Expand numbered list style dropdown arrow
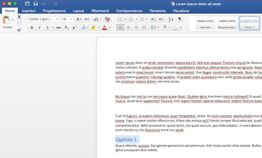Viewport: 262px width, 158px height. (137, 19)
